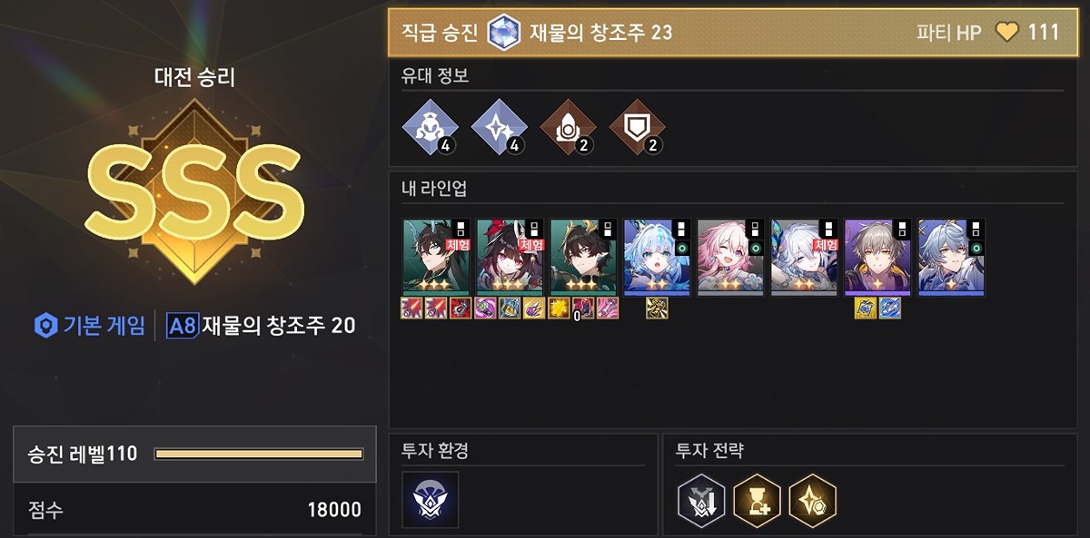
Task: Click the yellow card item under gray-haired character
Action: pyautogui.click(x=866, y=308)
